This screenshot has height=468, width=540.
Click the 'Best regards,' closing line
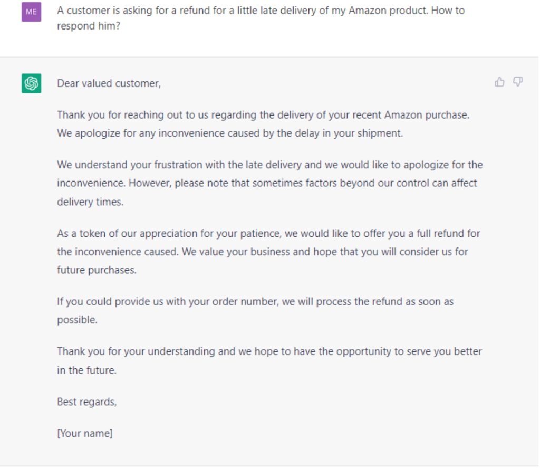[x=87, y=402]
